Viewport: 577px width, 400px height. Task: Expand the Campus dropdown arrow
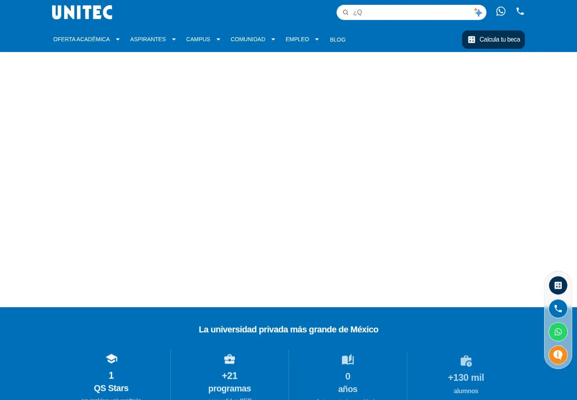point(218,39)
